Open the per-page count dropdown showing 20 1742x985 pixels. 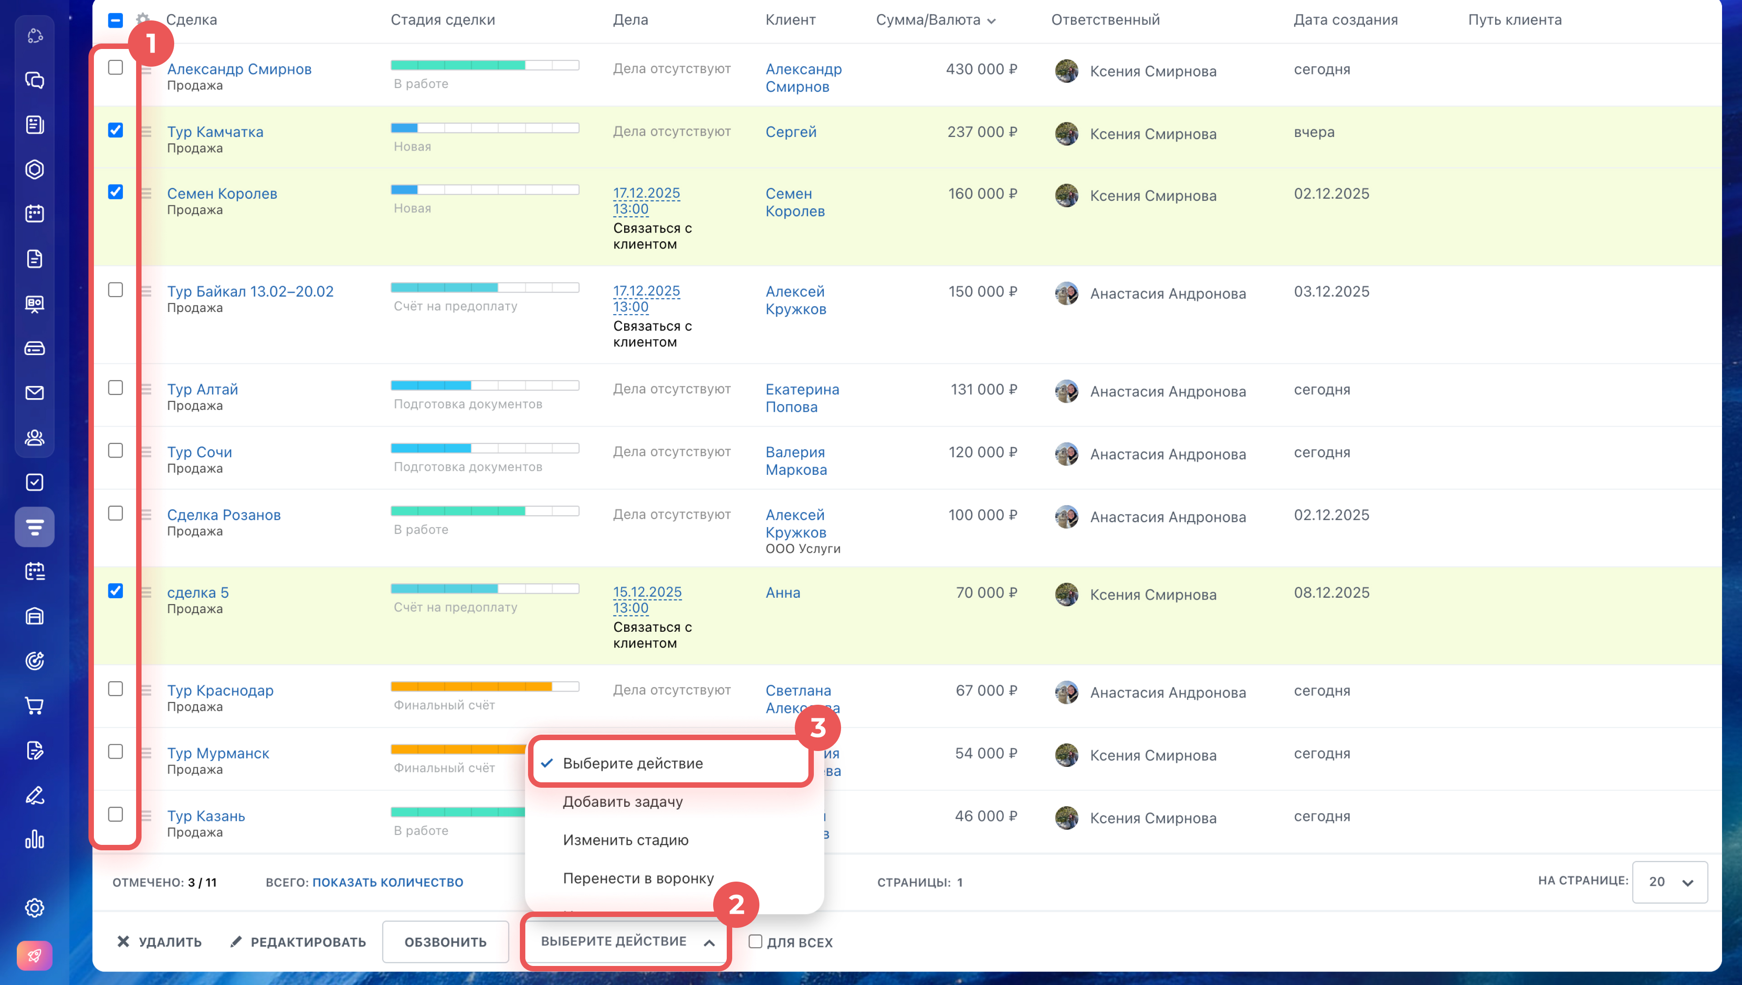[1669, 882]
